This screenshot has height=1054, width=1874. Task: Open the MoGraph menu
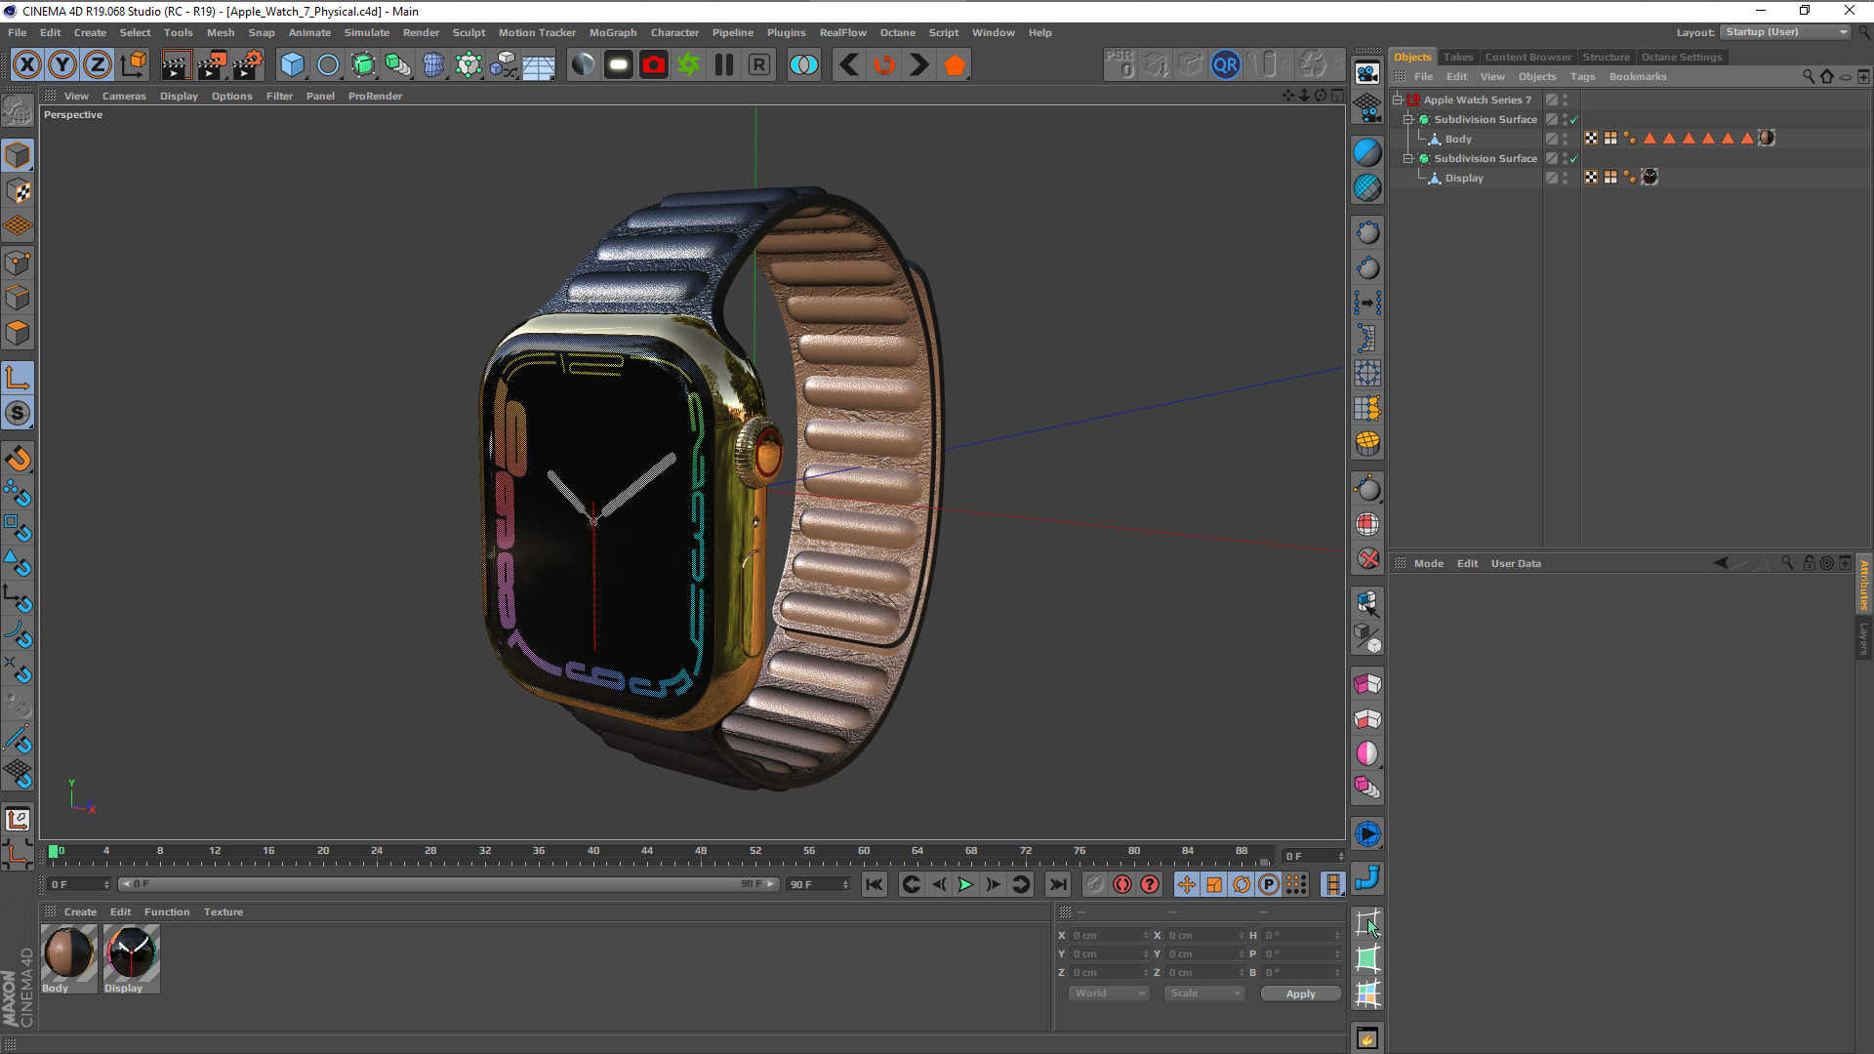[612, 32]
